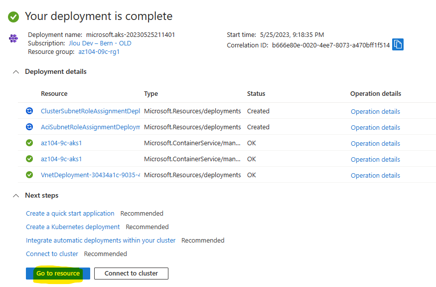Open Integrate automatic deployments within your cluster
Image resolution: width=436 pixels, height=287 pixels.
[101, 240]
